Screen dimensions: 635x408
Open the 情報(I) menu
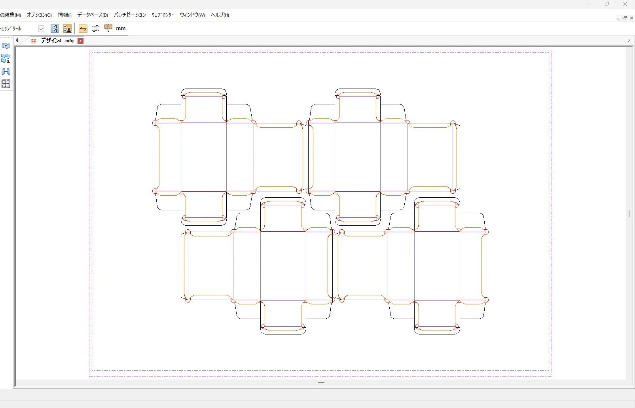coord(64,15)
